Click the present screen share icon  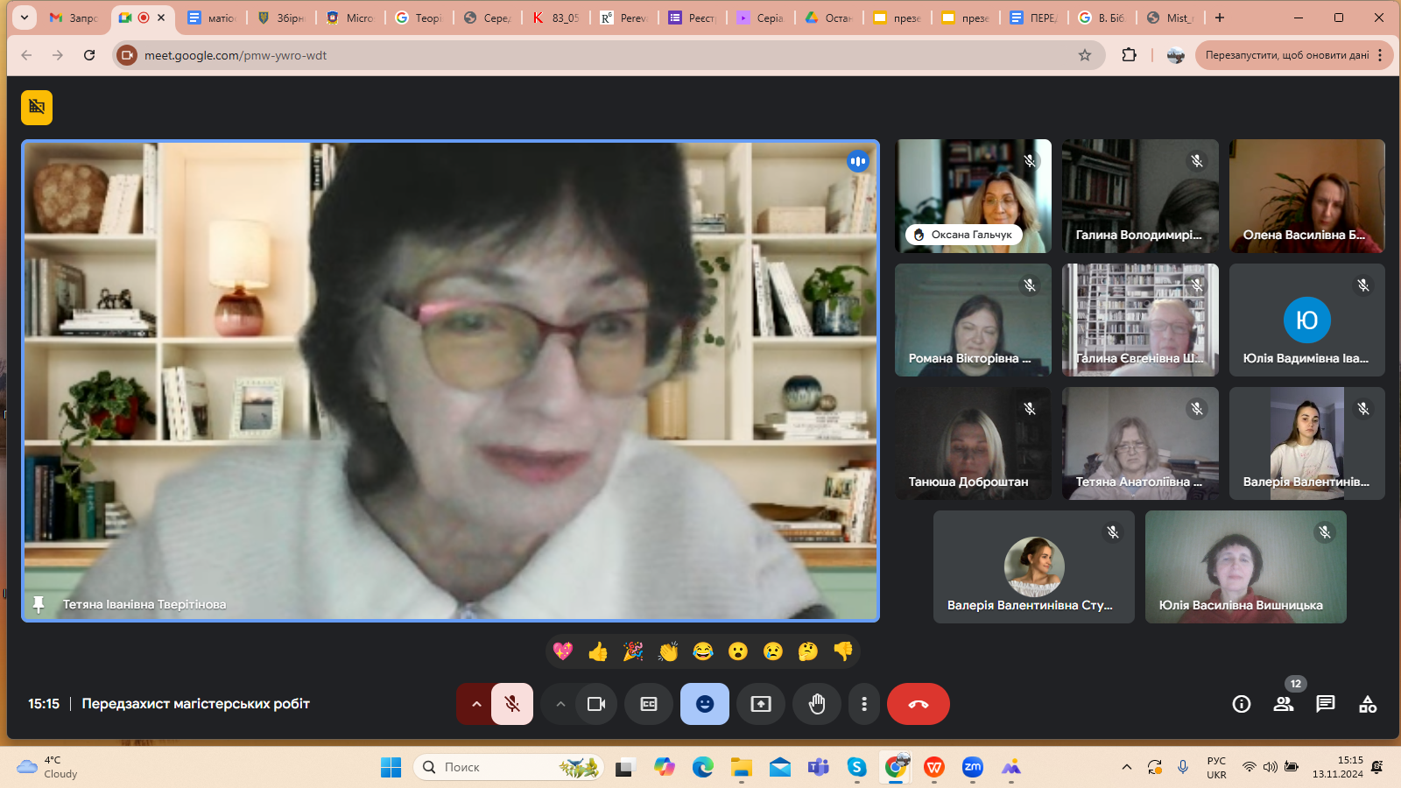[x=761, y=704]
